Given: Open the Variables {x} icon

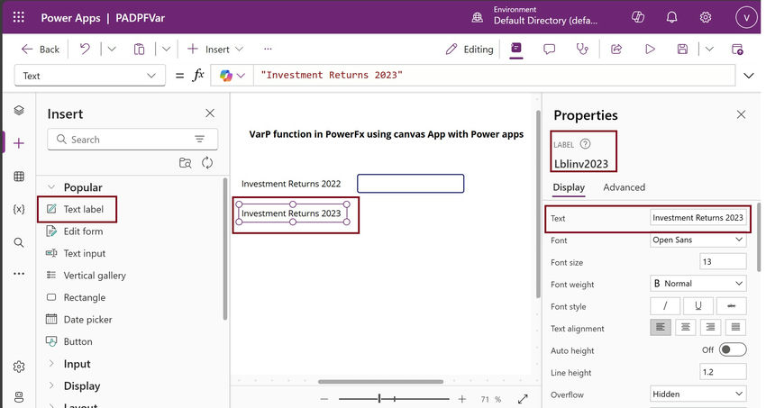Looking at the screenshot, I should 19,209.
